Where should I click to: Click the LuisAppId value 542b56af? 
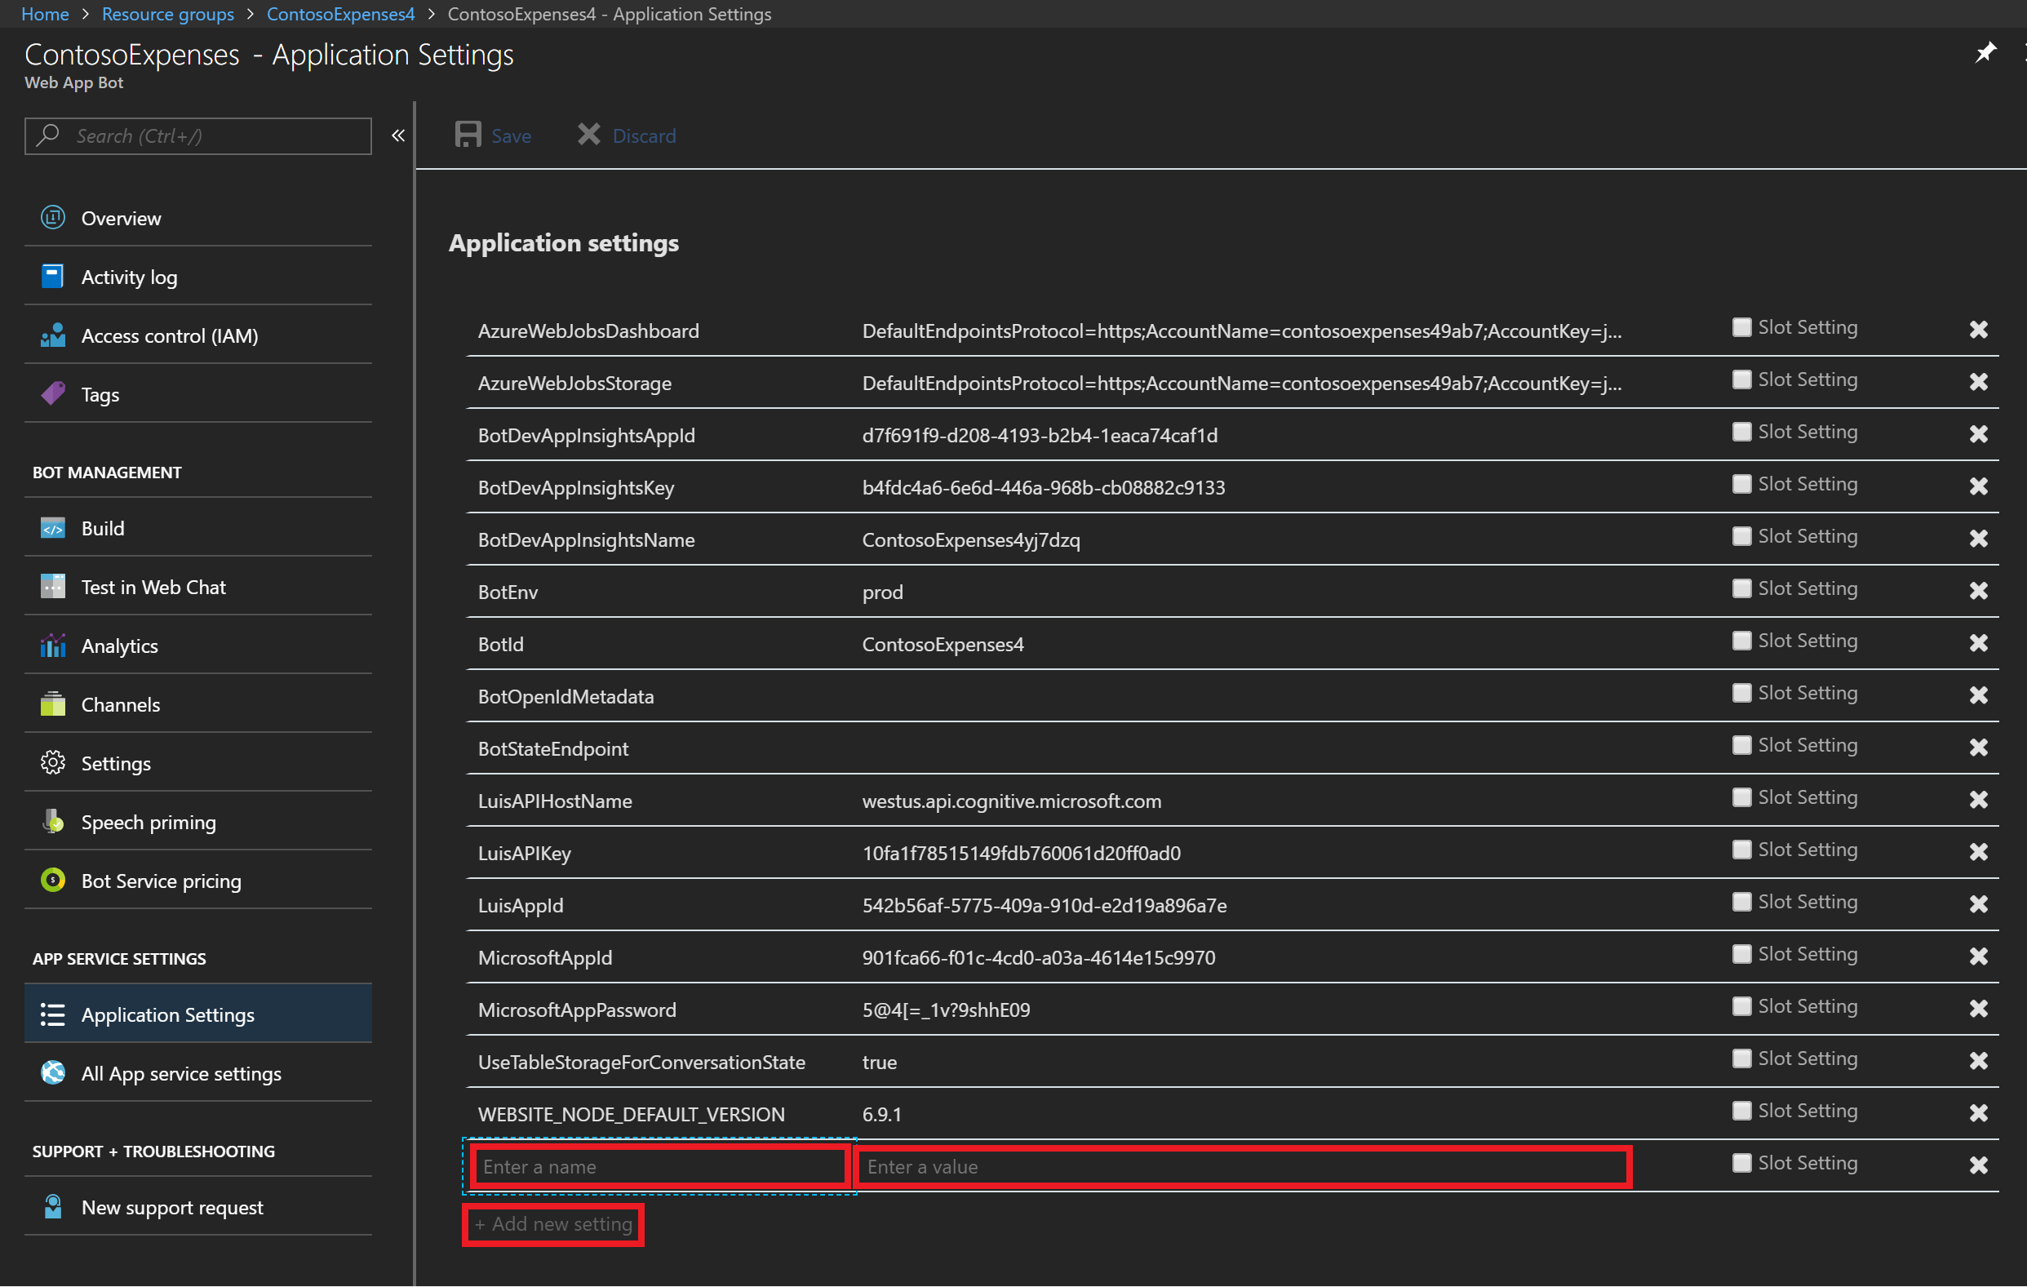pyautogui.click(x=1044, y=905)
